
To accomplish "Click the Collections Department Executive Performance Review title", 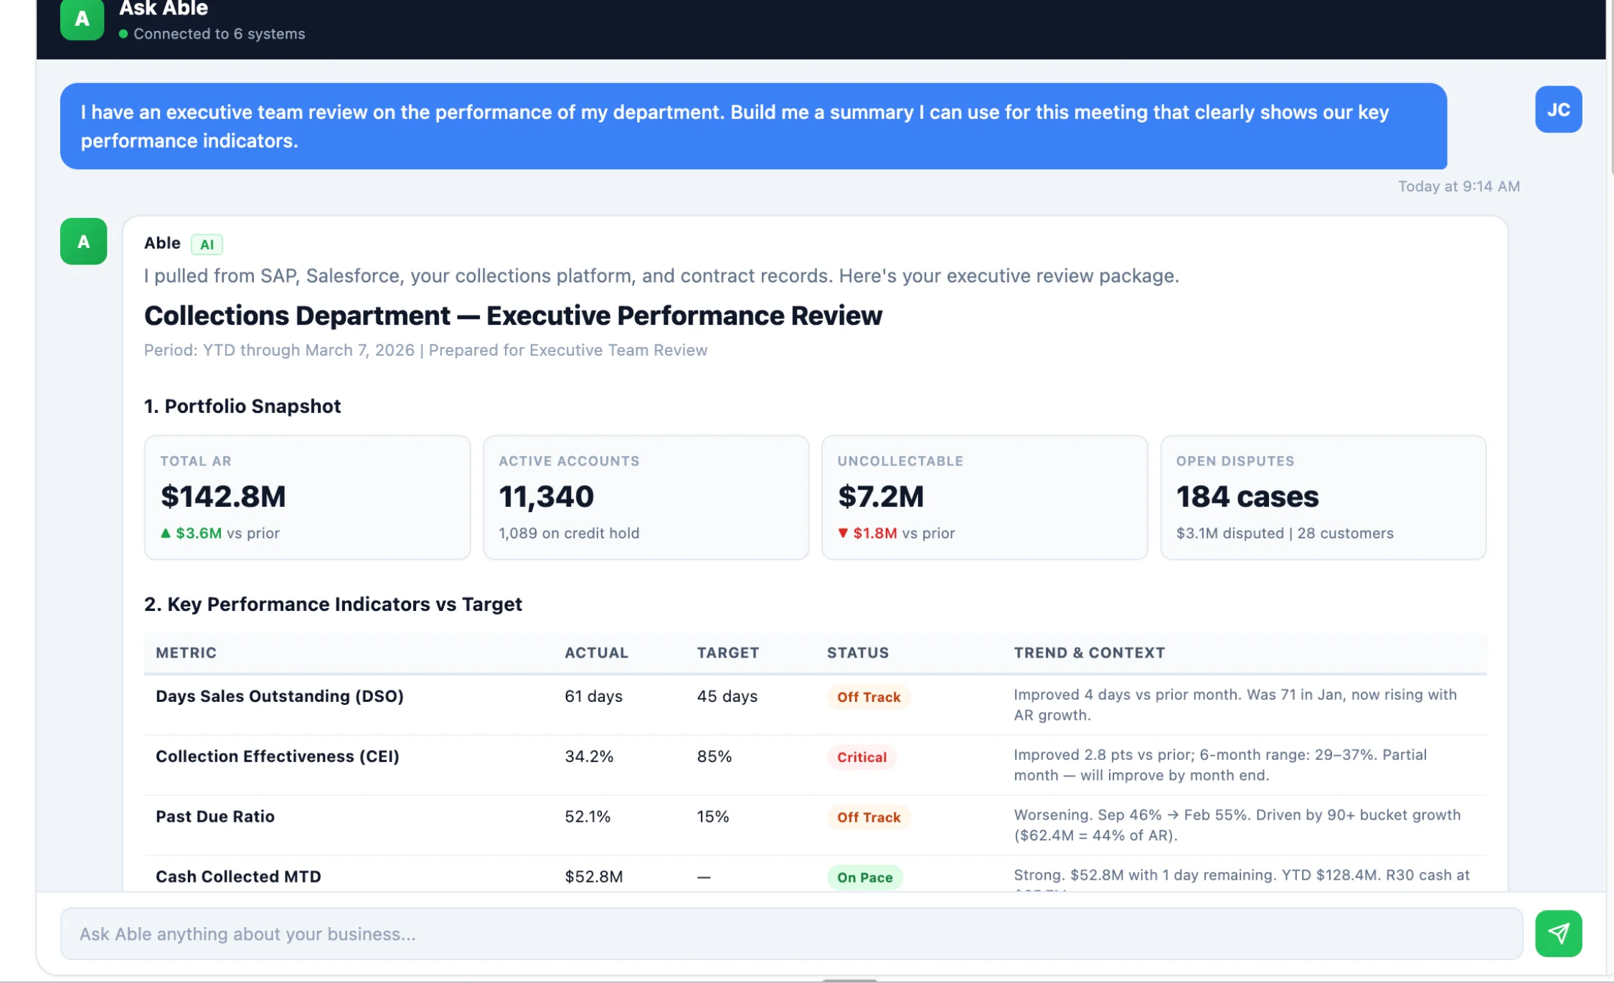I will pos(513,315).
